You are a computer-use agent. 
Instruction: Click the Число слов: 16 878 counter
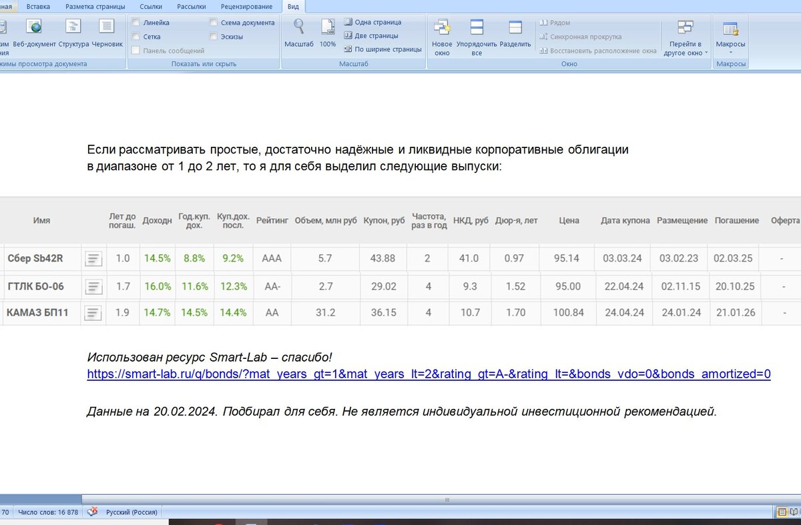[49, 512]
